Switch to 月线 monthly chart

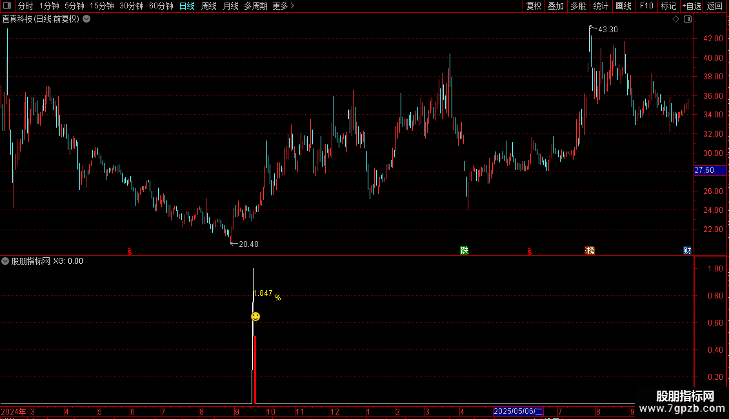click(230, 6)
